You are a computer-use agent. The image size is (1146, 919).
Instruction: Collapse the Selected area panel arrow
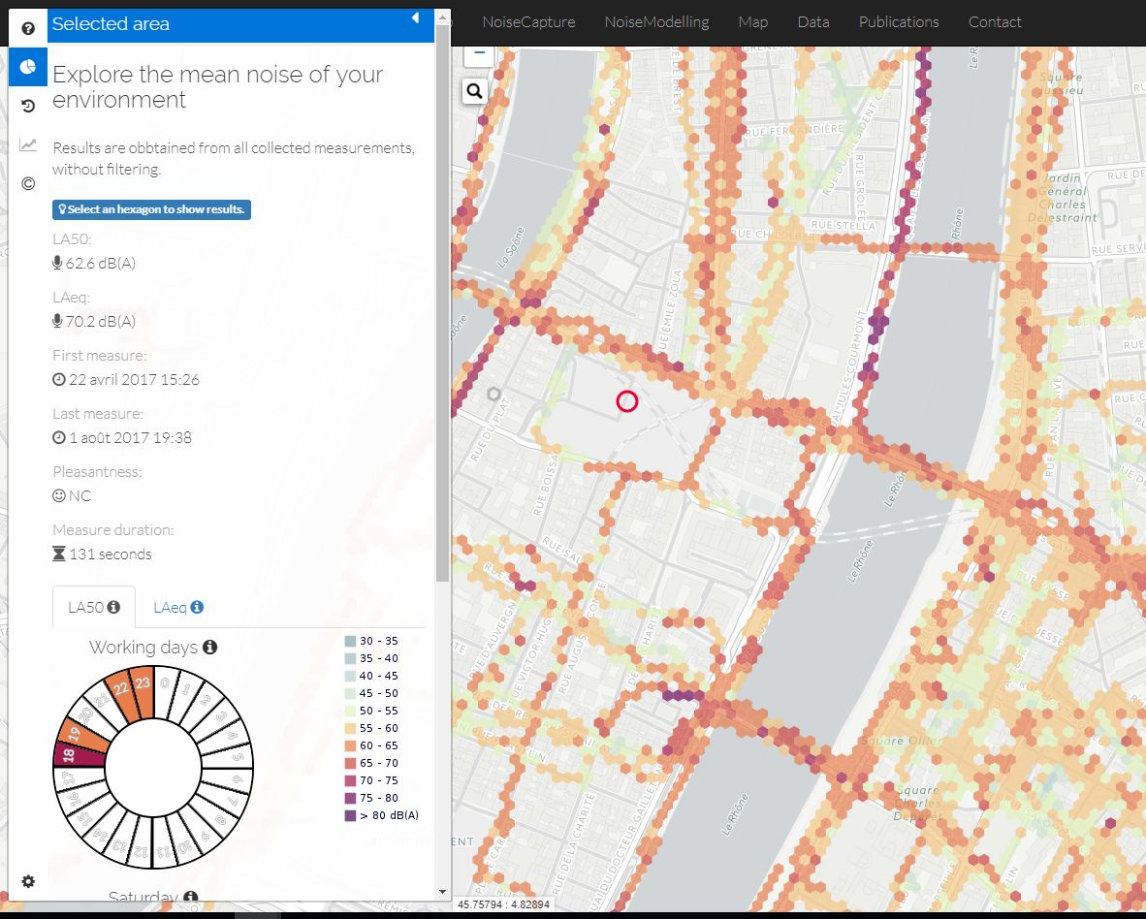[415, 17]
